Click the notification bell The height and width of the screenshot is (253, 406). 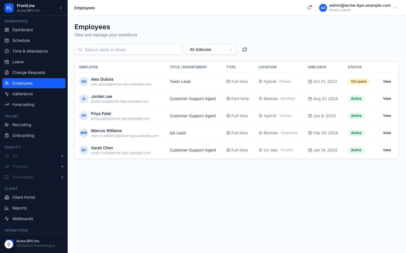309,8
